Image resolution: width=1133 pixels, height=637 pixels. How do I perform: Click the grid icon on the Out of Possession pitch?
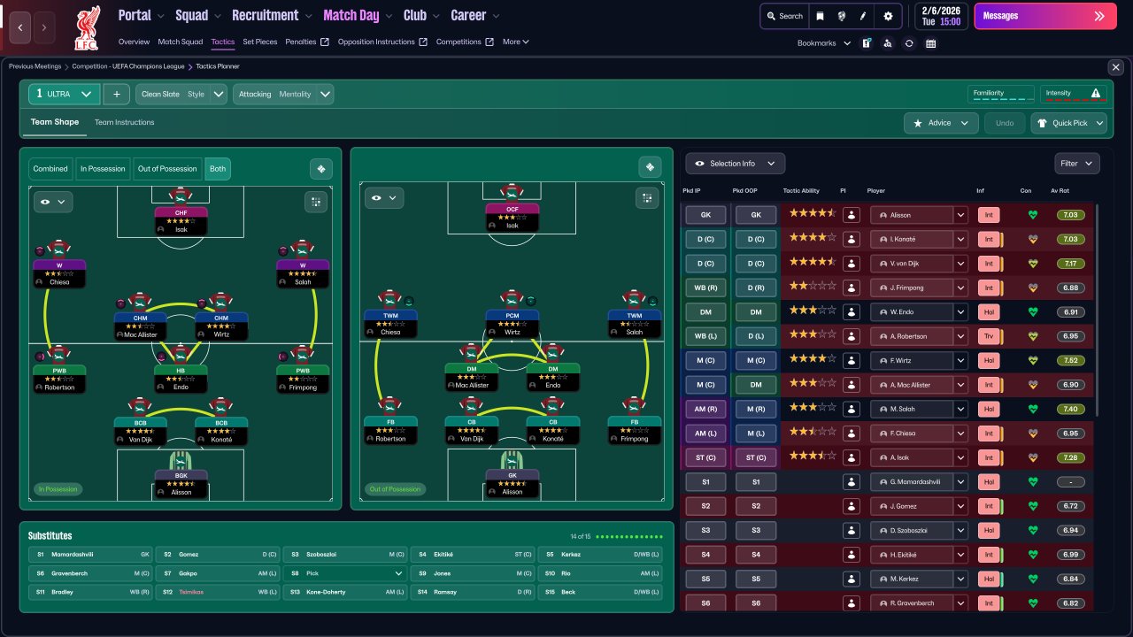[647, 197]
